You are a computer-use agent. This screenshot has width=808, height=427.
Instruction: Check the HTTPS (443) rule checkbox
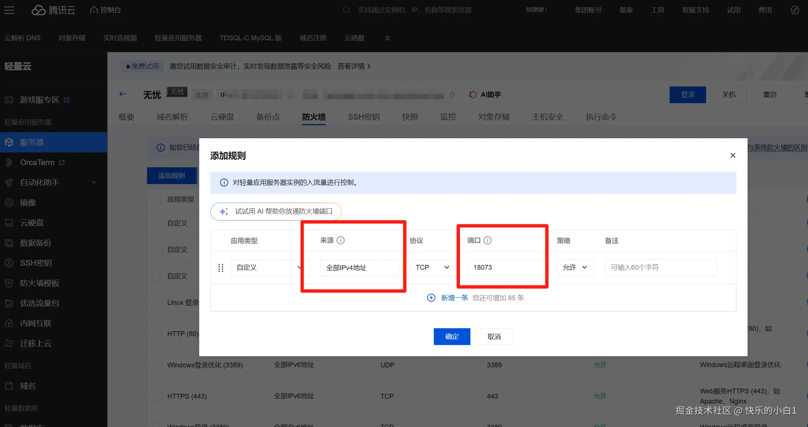click(157, 396)
